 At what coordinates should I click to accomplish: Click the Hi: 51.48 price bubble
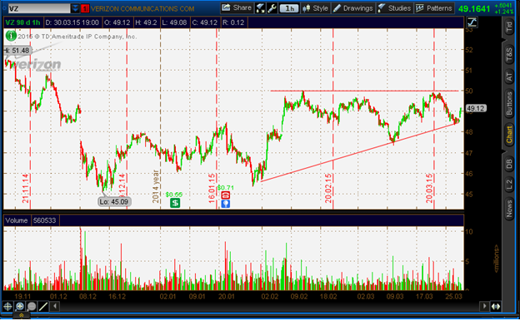pos(17,51)
